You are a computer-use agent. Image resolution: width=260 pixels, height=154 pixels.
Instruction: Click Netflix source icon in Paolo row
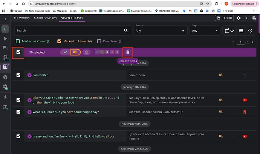[x=245, y=112]
